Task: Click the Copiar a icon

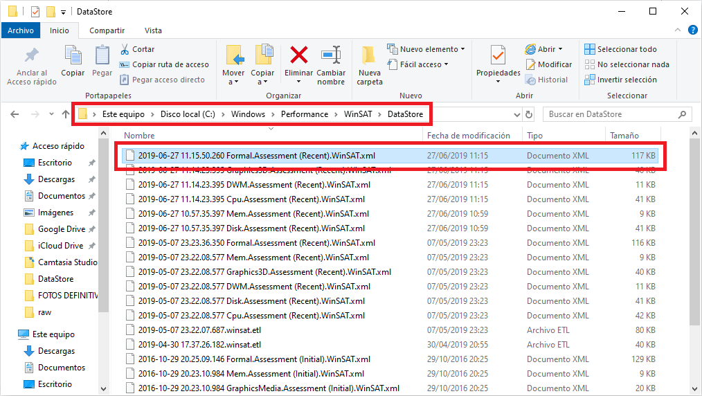Action: 264,55
